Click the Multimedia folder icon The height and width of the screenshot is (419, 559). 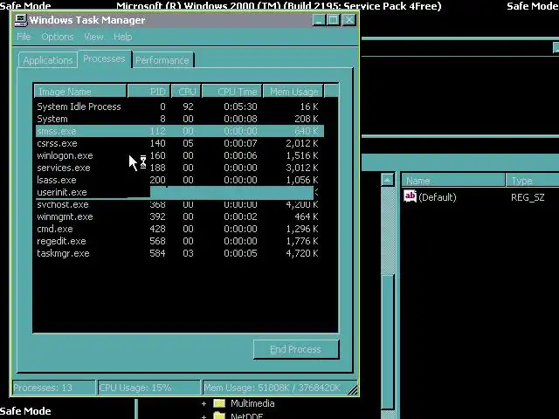[x=219, y=403]
